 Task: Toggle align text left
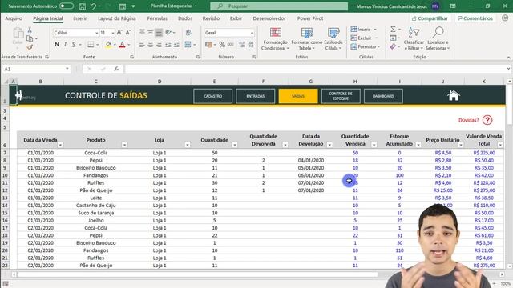pos(142,45)
